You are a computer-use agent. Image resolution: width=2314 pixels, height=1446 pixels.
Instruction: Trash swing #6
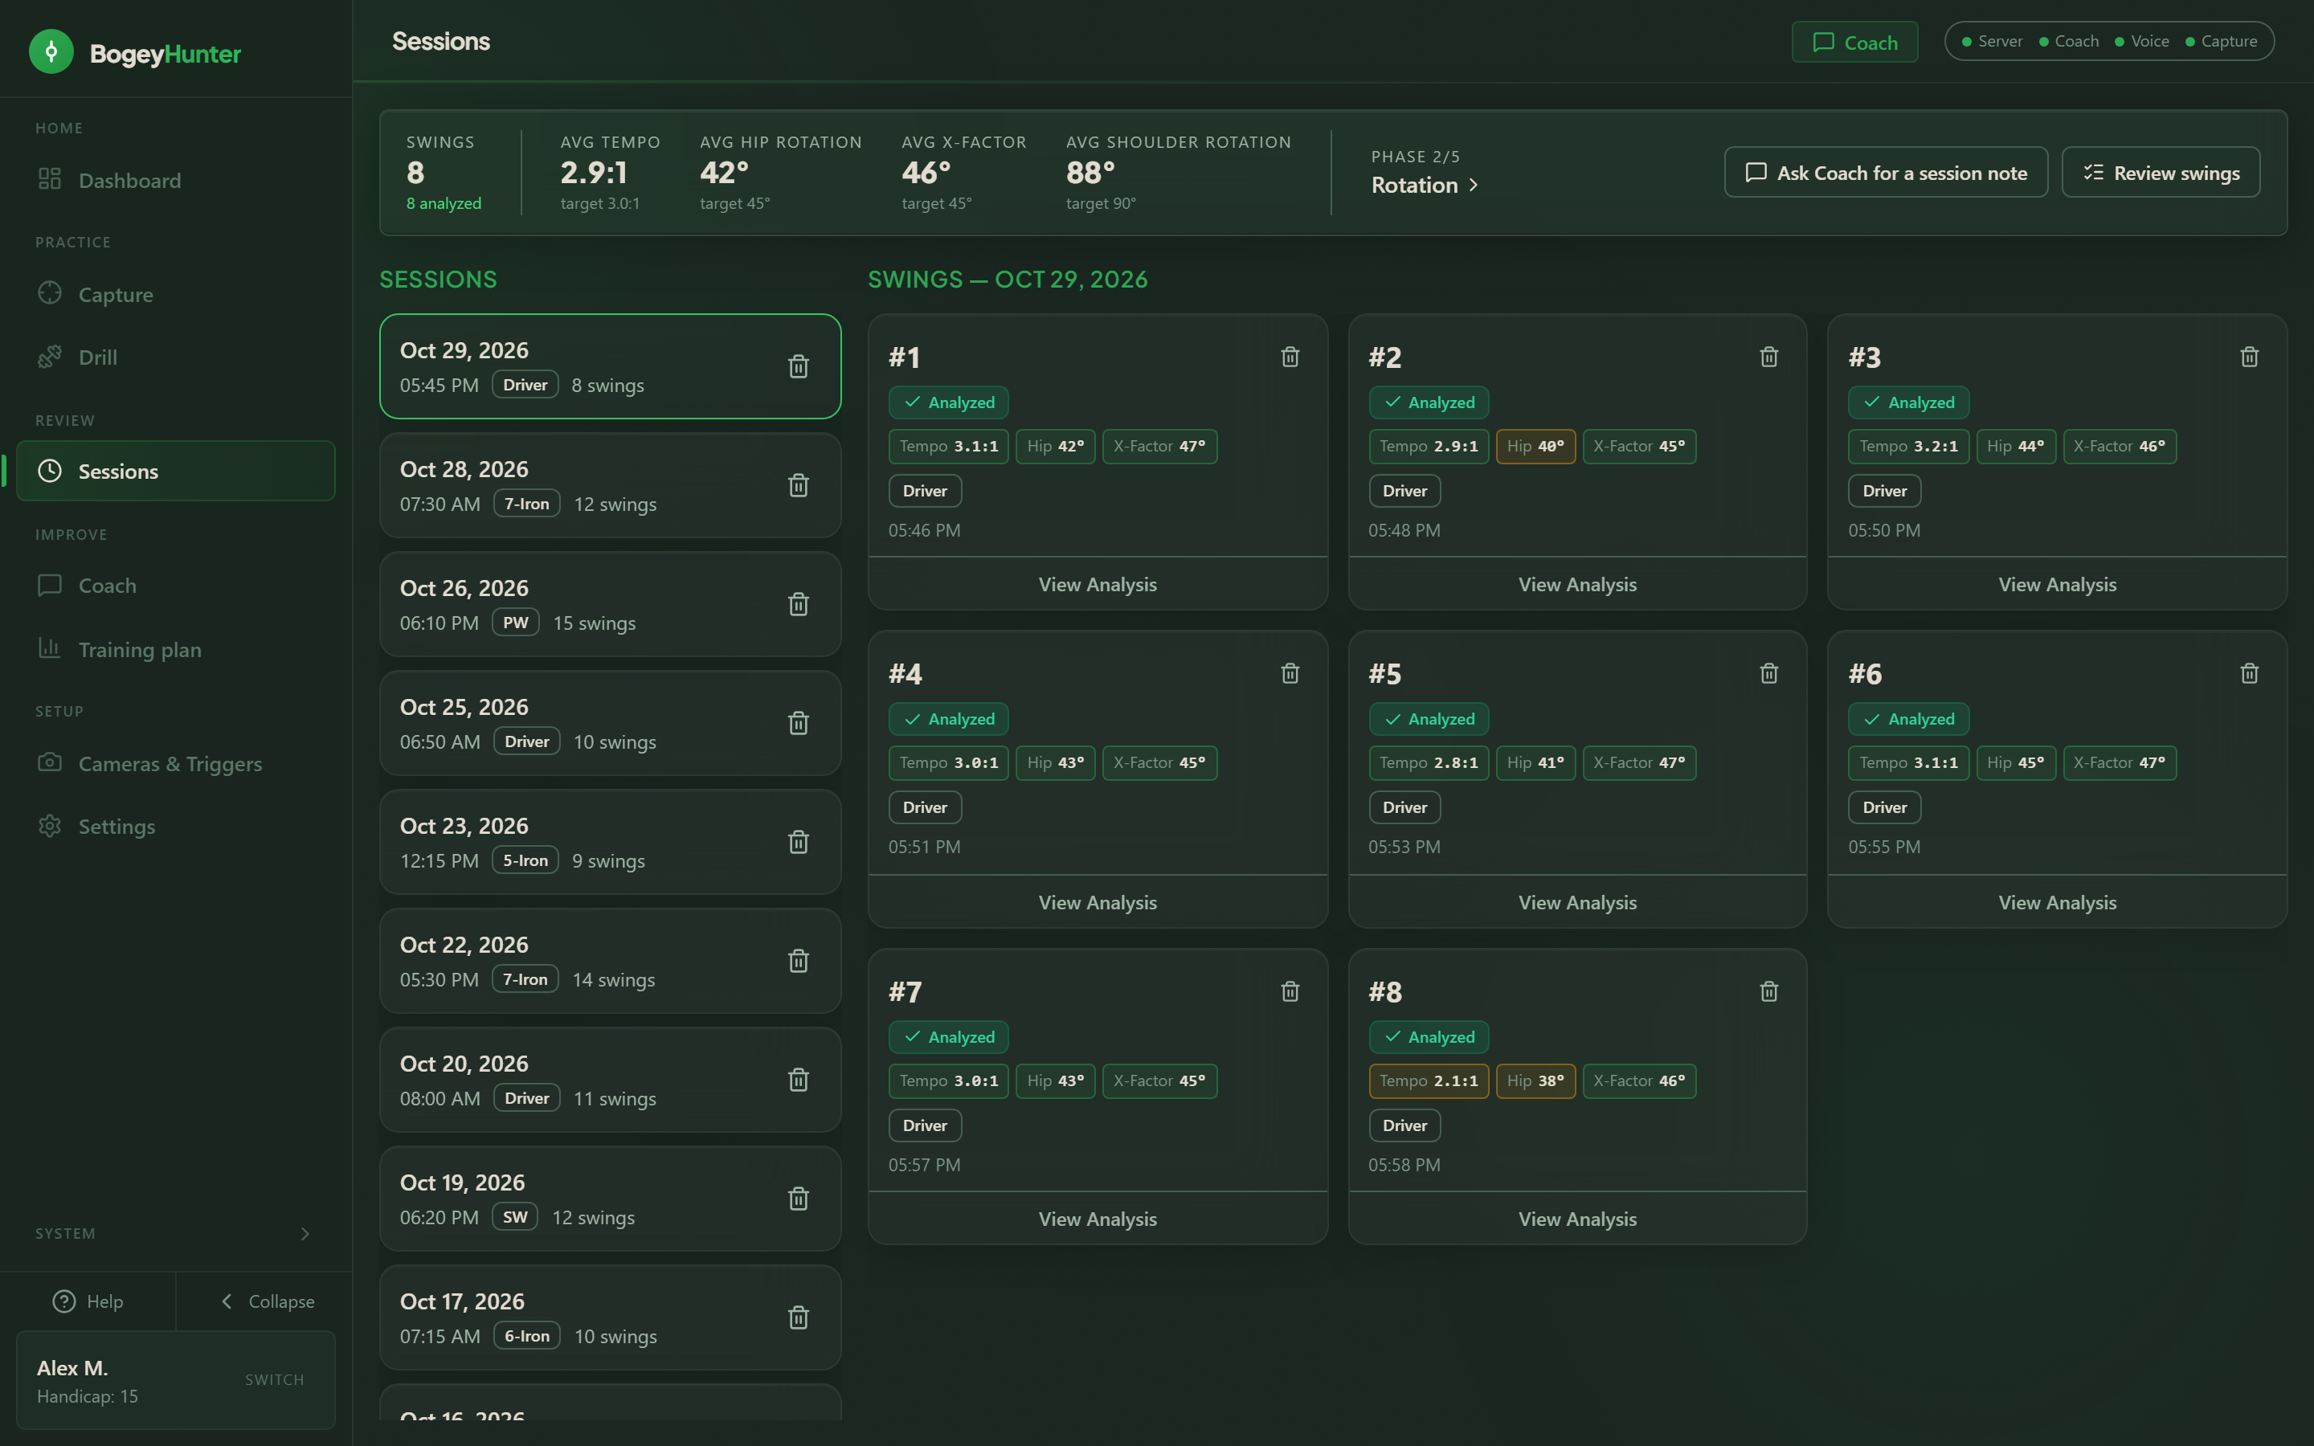click(x=2249, y=673)
